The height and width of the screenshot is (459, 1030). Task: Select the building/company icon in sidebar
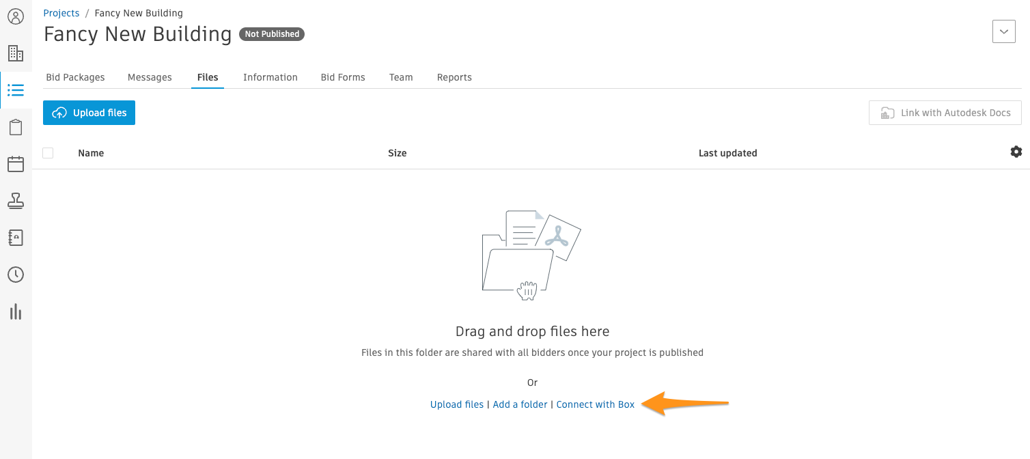pyautogui.click(x=16, y=53)
